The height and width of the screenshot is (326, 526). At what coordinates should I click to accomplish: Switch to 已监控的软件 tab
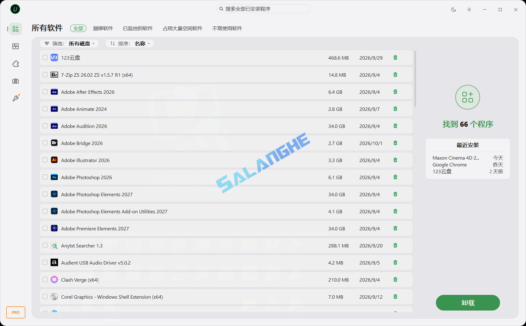[x=138, y=28]
